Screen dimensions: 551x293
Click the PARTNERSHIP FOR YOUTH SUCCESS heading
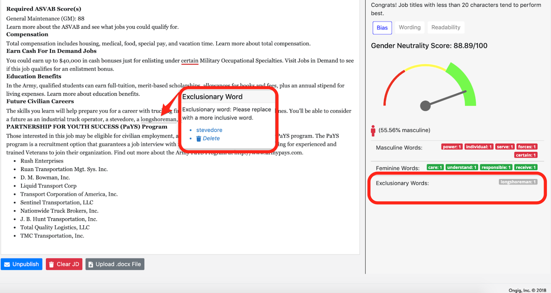click(87, 127)
